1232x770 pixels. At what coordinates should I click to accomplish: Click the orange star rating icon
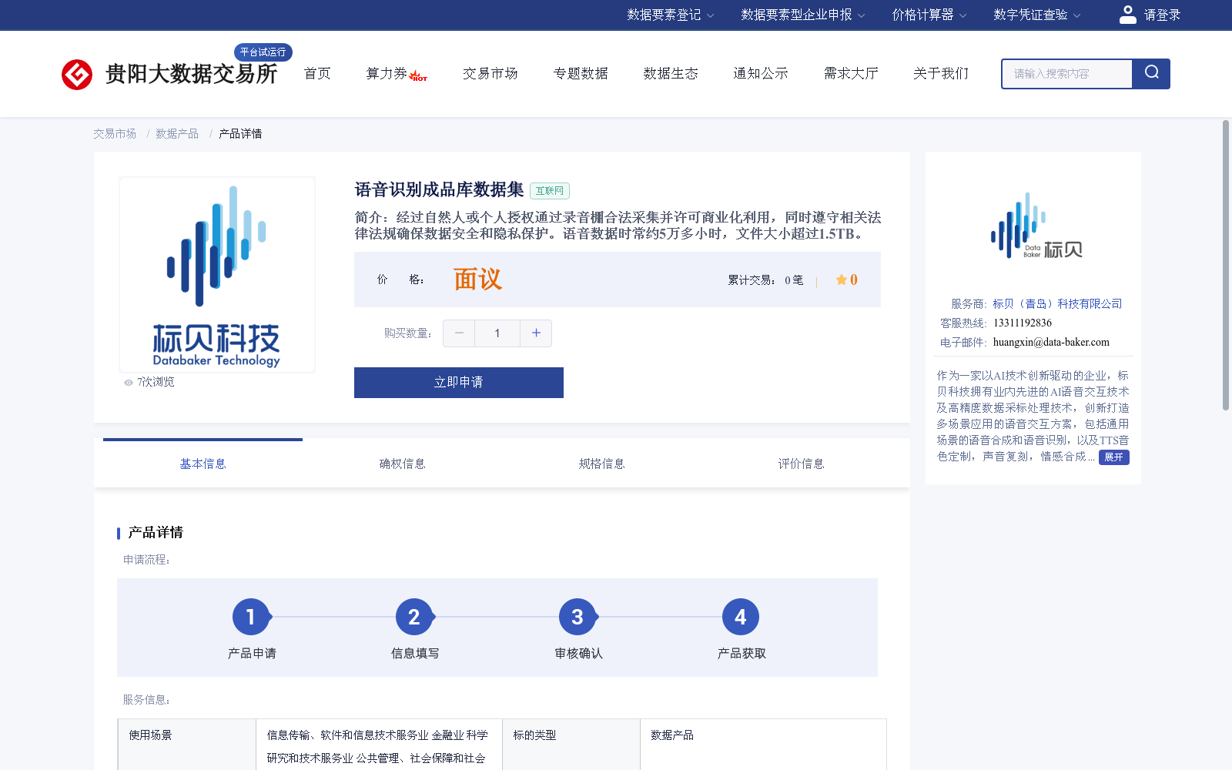tap(841, 280)
